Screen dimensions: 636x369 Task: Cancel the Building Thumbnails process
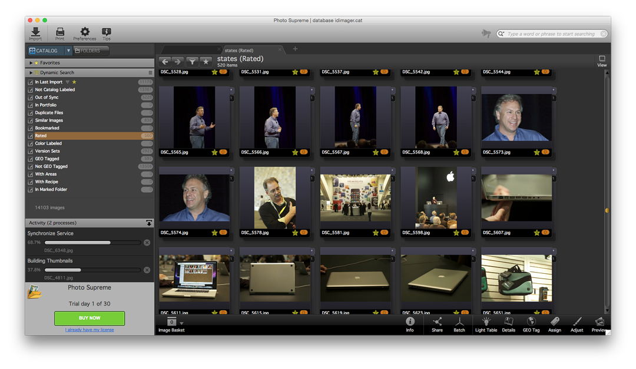click(x=147, y=270)
